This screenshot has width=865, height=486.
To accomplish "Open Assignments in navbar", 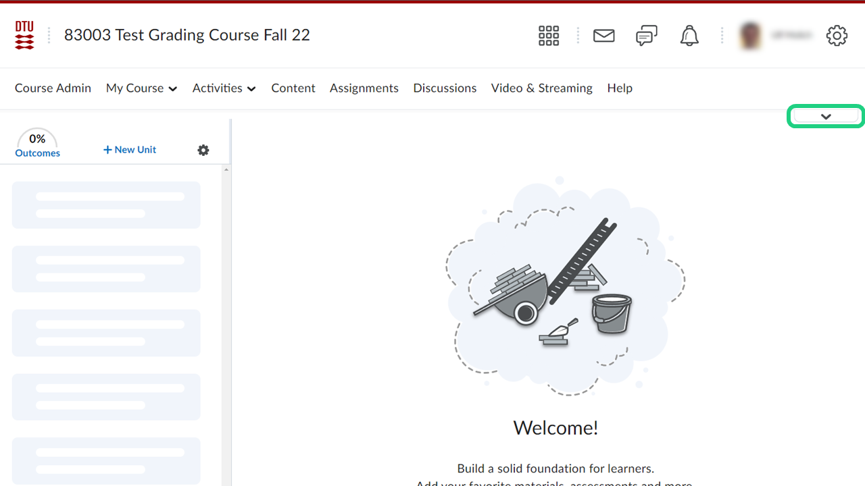I will click(x=364, y=88).
